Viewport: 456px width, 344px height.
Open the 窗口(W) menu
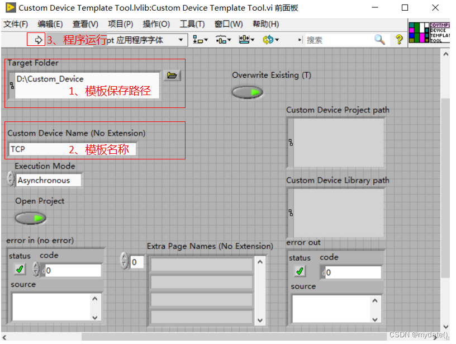point(229,24)
